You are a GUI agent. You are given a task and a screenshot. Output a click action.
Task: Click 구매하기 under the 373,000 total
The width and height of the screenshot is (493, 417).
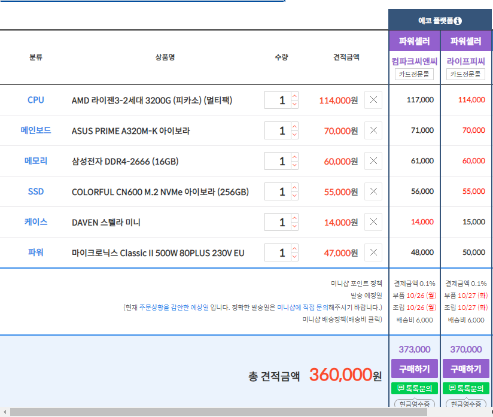point(414,369)
